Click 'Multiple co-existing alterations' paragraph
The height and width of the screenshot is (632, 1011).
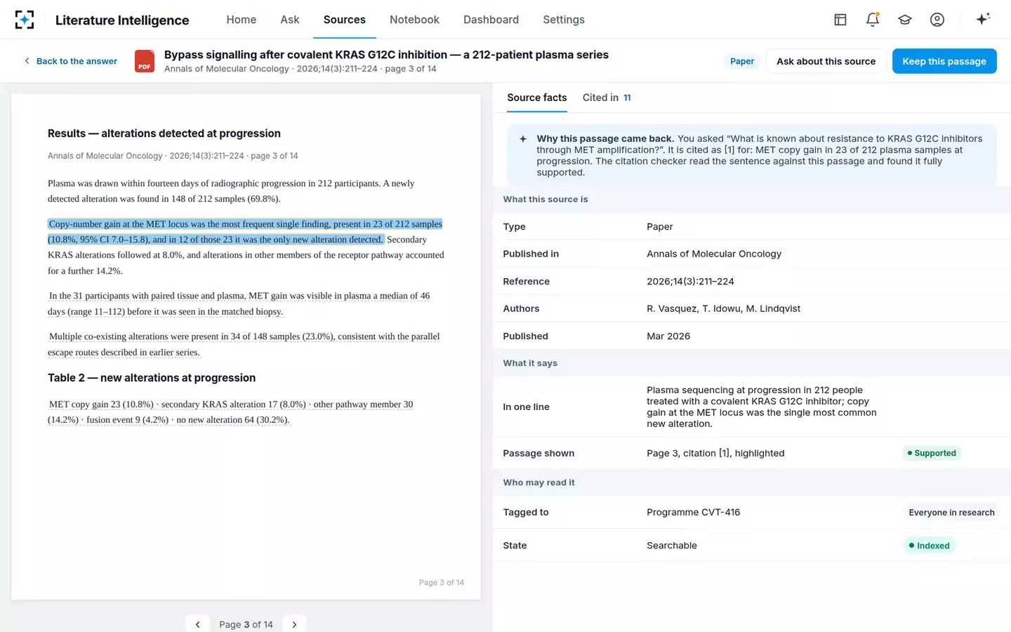tap(244, 344)
